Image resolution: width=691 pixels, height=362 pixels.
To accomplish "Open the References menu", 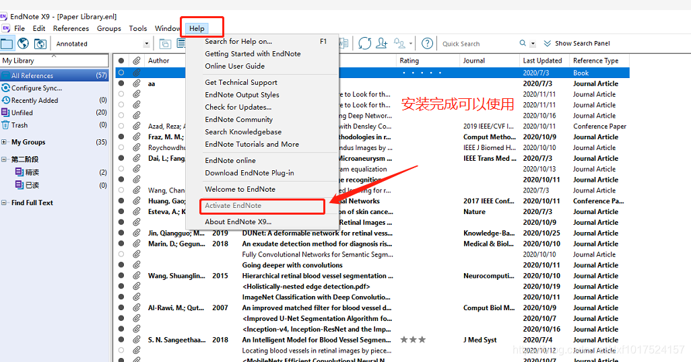I will (x=71, y=28).
